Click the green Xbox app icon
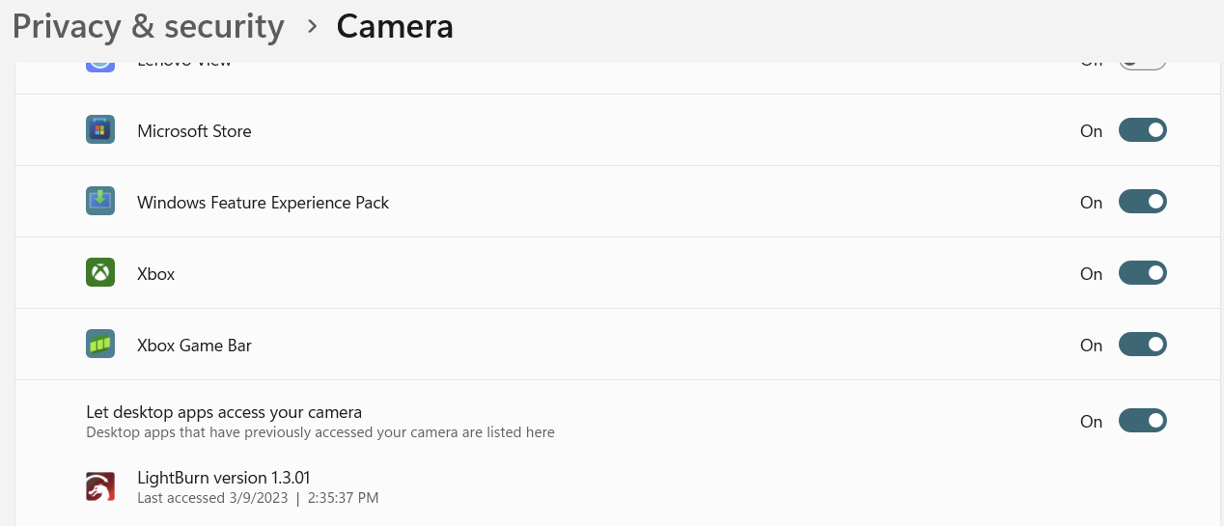Image resolution: width=1224 pixels, height=526 pixels. pyautogui.click(x=100, y=273)
